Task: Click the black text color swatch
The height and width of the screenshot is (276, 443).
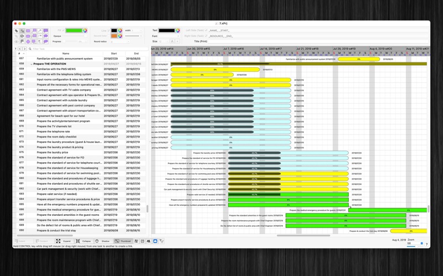Action: point(167,30)
